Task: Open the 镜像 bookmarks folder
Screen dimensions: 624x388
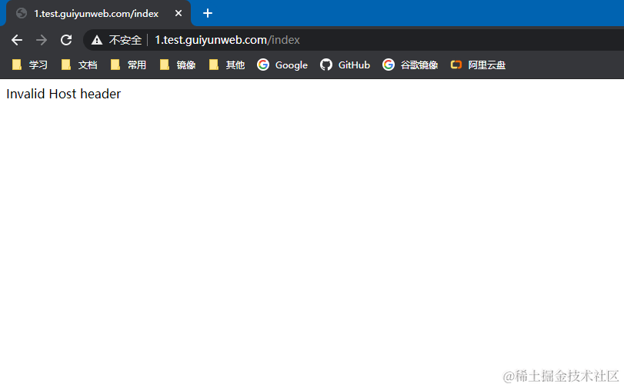Action: click(178, 65)
